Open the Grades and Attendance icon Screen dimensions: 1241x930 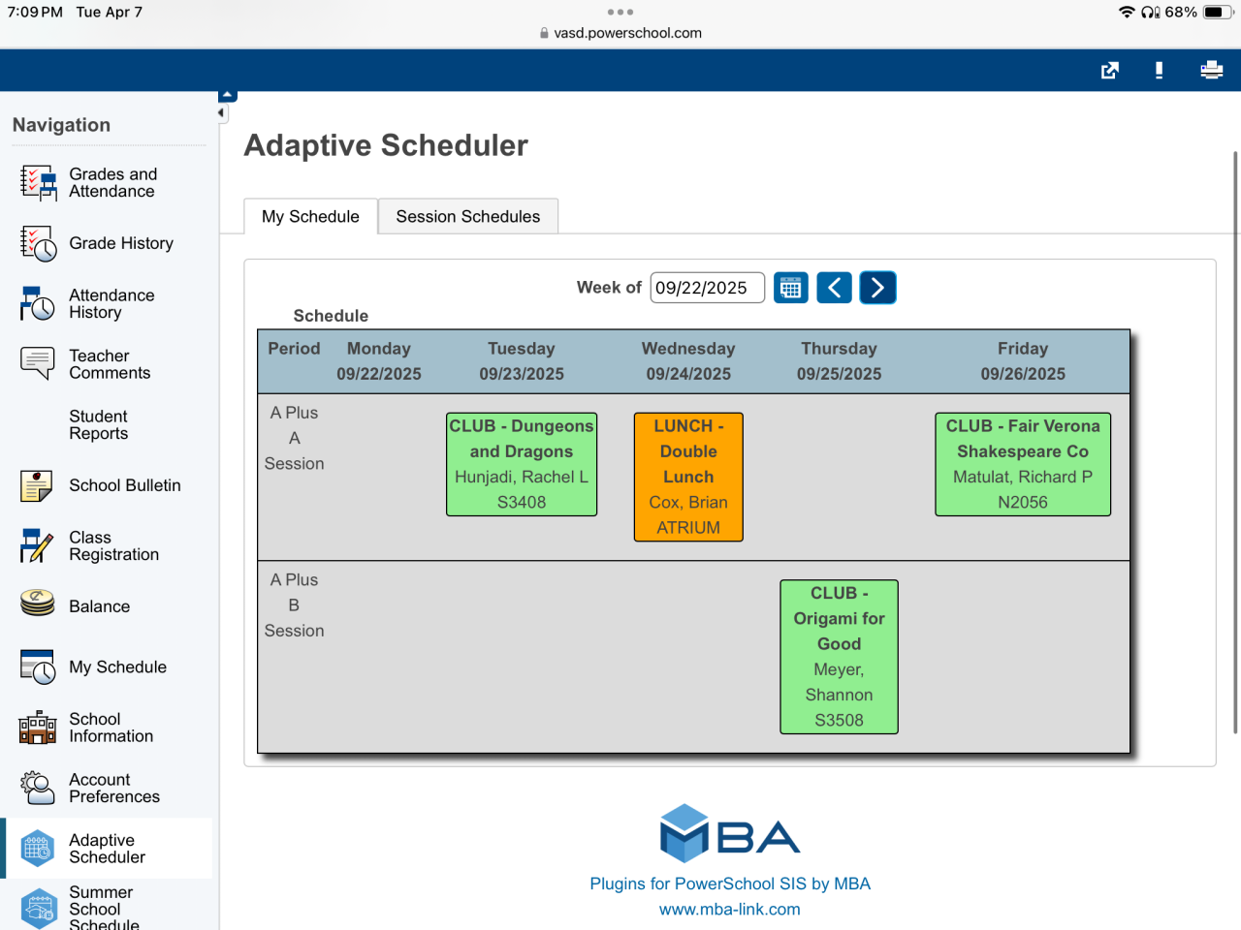coord(39,182)
